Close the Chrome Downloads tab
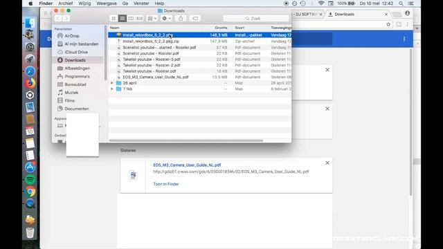 pyautogui.click(x=386, y=14)
